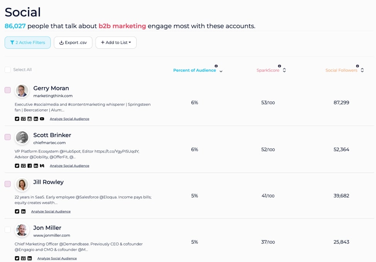
Task: Check the Select All checkbox
Action: pyautogui.click(x=7, y=69)
